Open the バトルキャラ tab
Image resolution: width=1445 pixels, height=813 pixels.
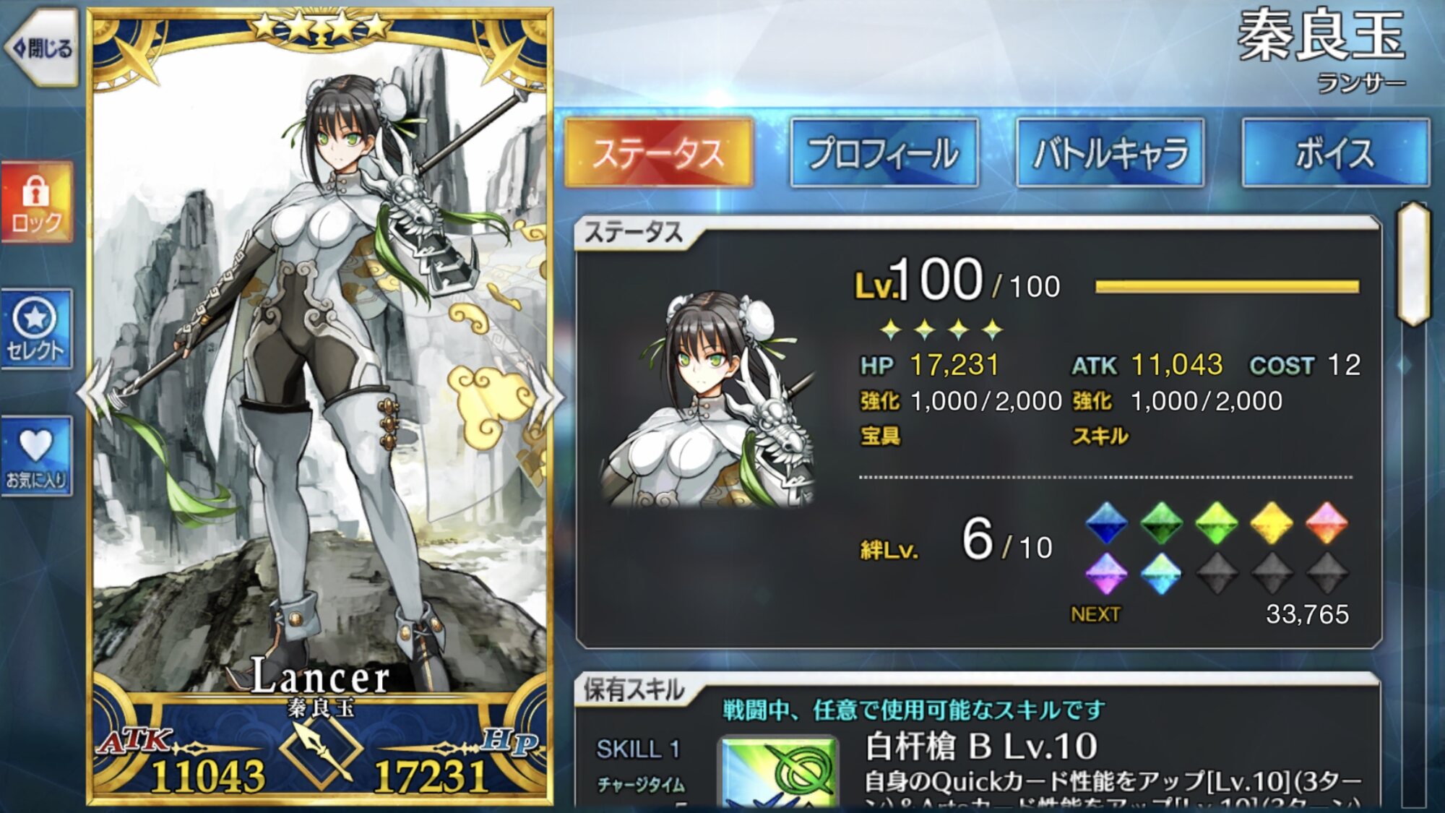[1110, 153]
